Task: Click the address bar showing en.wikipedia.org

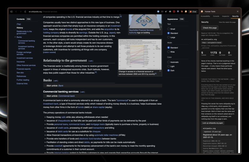Action: pos(43,12)
